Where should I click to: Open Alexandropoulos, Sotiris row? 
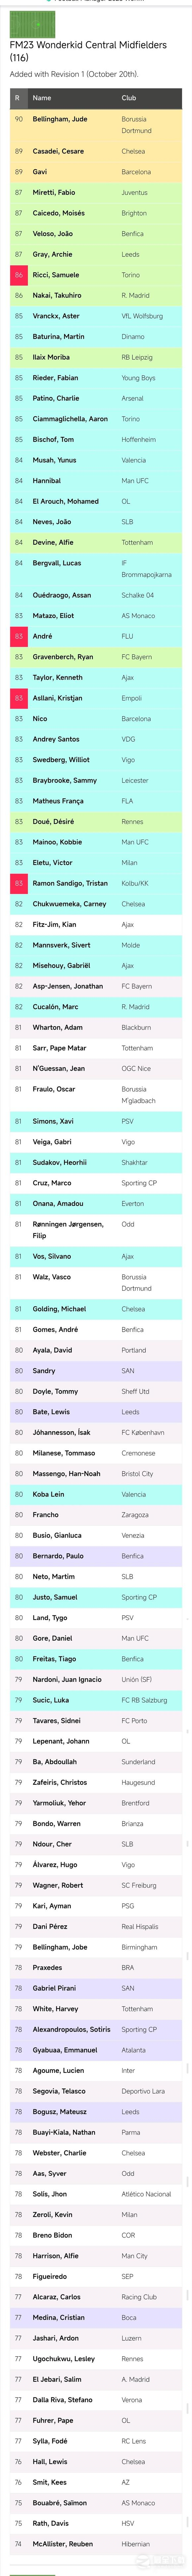[x=96, y=2029]
